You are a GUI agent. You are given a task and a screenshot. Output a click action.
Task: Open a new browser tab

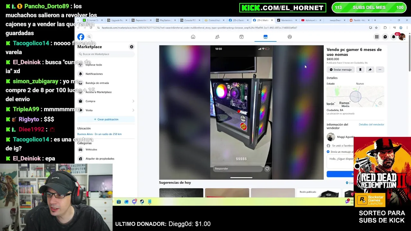tap(375, 20)
